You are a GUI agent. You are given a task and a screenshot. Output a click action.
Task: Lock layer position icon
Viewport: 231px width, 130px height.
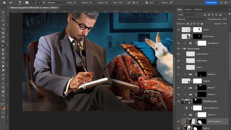pyautogui.click(x=195, y=23)
